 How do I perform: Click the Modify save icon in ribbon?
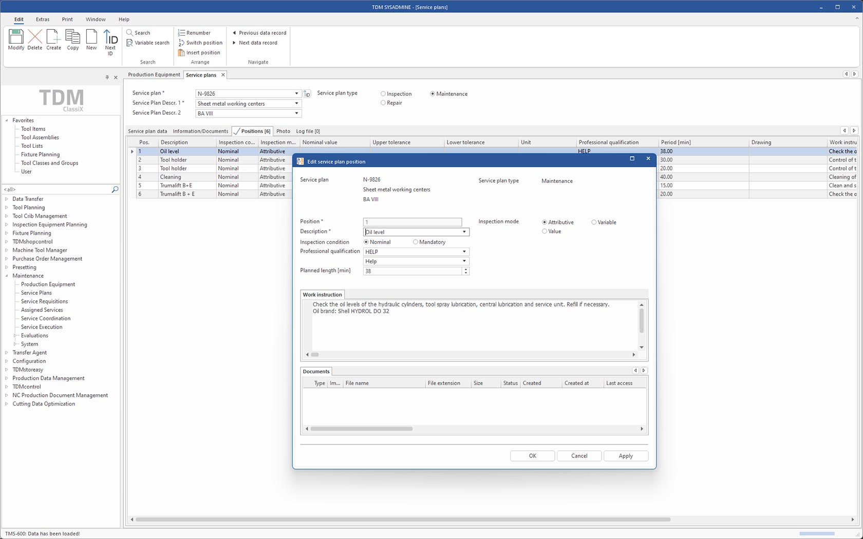click(16, 36)
